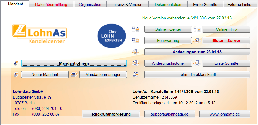Screen dimensions: 258x125
Task: Switch to the Externe Links tab
Action: [x=239, y=4]
